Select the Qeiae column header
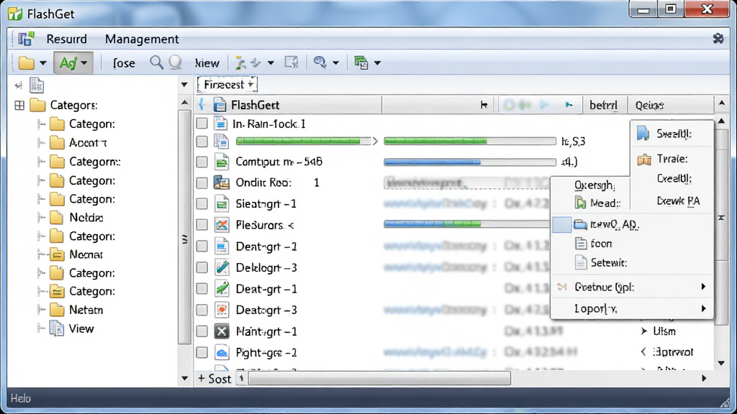The width and height of the screenshot is (737, 414). tap(672, 105)
